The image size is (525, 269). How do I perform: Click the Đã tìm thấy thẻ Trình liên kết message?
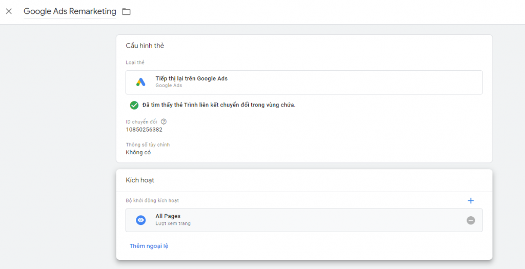click(218, 105)
